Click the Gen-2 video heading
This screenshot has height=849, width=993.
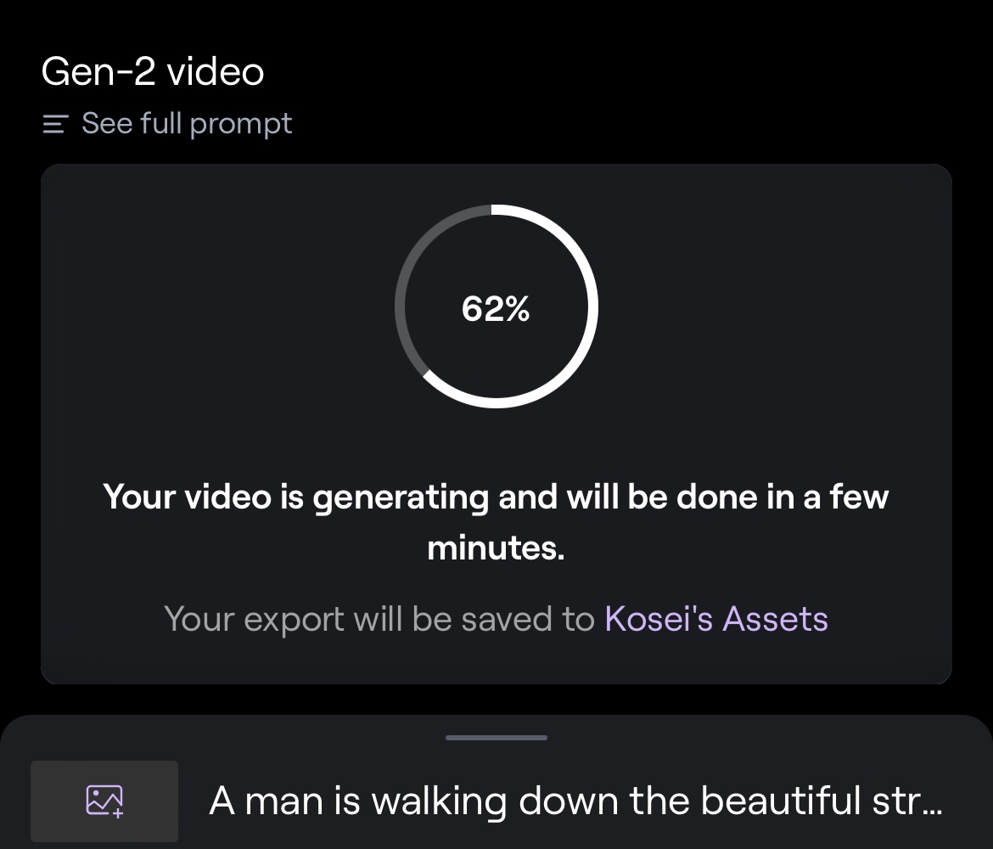pos(153,71)
